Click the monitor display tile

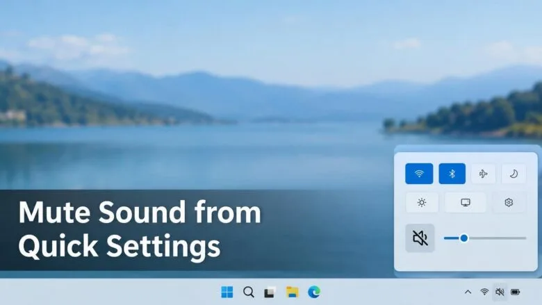(466, 202)
